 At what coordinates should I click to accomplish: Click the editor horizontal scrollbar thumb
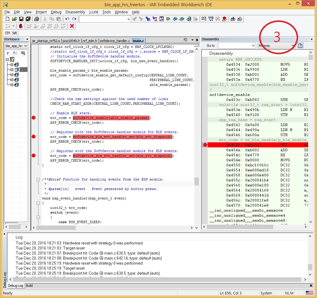[x=56, y=228]
